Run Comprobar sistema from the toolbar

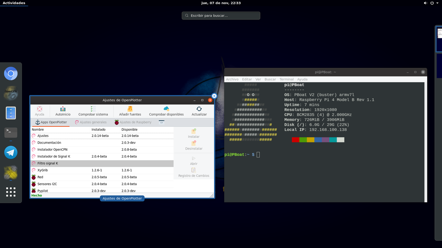click(x=93, y=109)
